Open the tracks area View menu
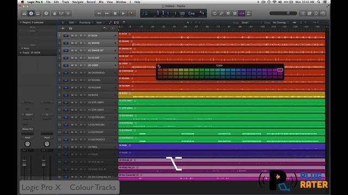The height and width of the screenshot is (195, 348). 100,23
